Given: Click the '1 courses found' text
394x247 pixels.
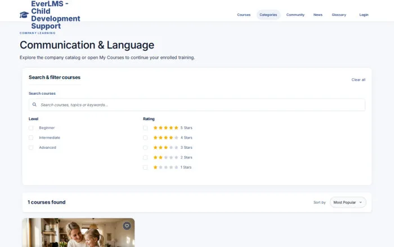Looking at the screenshot, I should click(47, 202).
